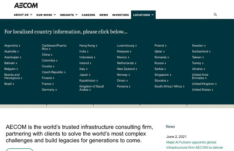Expand the Insights menu
The width and height of the screenshot is (234, 151).
[69, 15]
